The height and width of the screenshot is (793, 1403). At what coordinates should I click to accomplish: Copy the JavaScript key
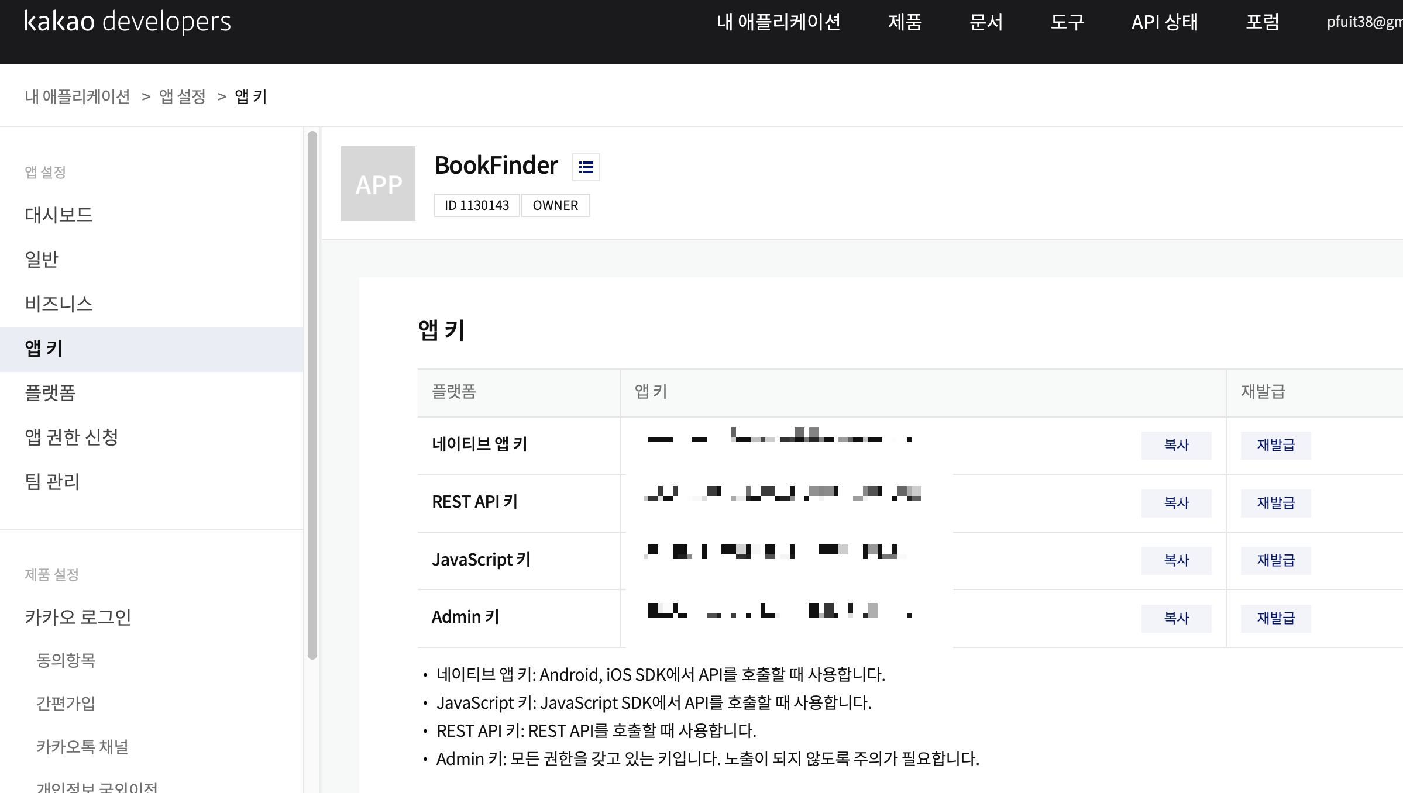coord(1175,560)
